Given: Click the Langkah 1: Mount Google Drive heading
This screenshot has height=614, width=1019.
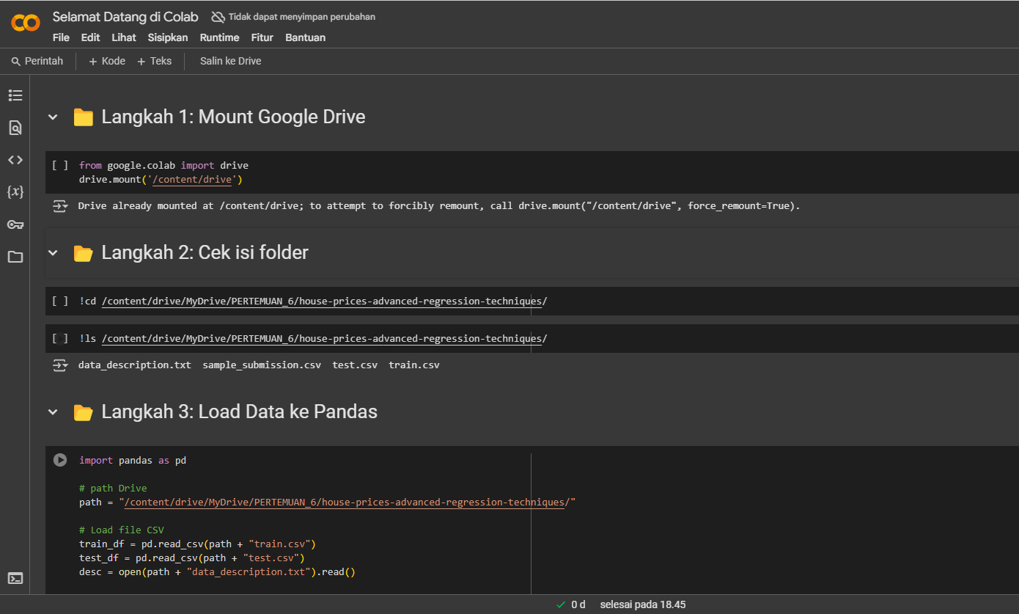Looking at the screenshot, I should coord(233,117).
